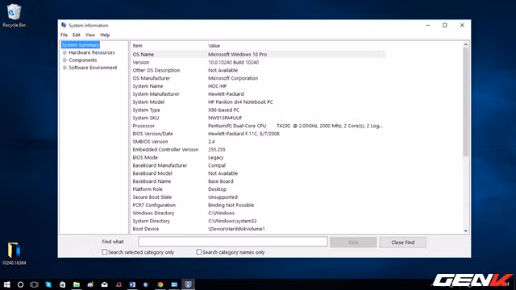Click the vertical scrollbar thumb in details pane

466,102
